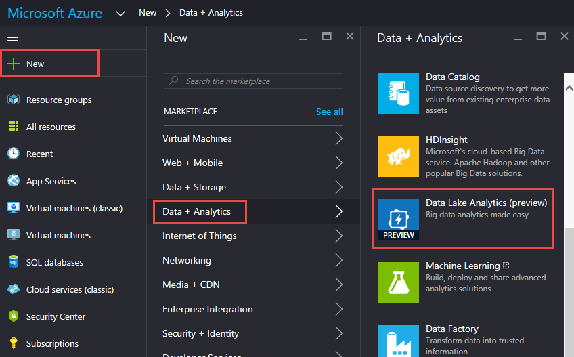
Task: Toggle the hamburger sidebar menu
Action: [13, 38]
